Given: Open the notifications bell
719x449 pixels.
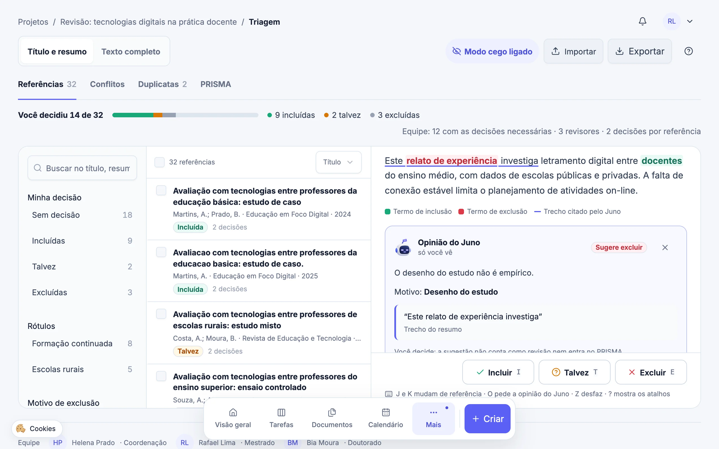Looking at the screenshot, I should click(642, 21).
